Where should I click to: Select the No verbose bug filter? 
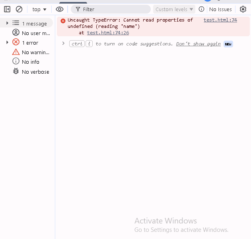(35, 72)
